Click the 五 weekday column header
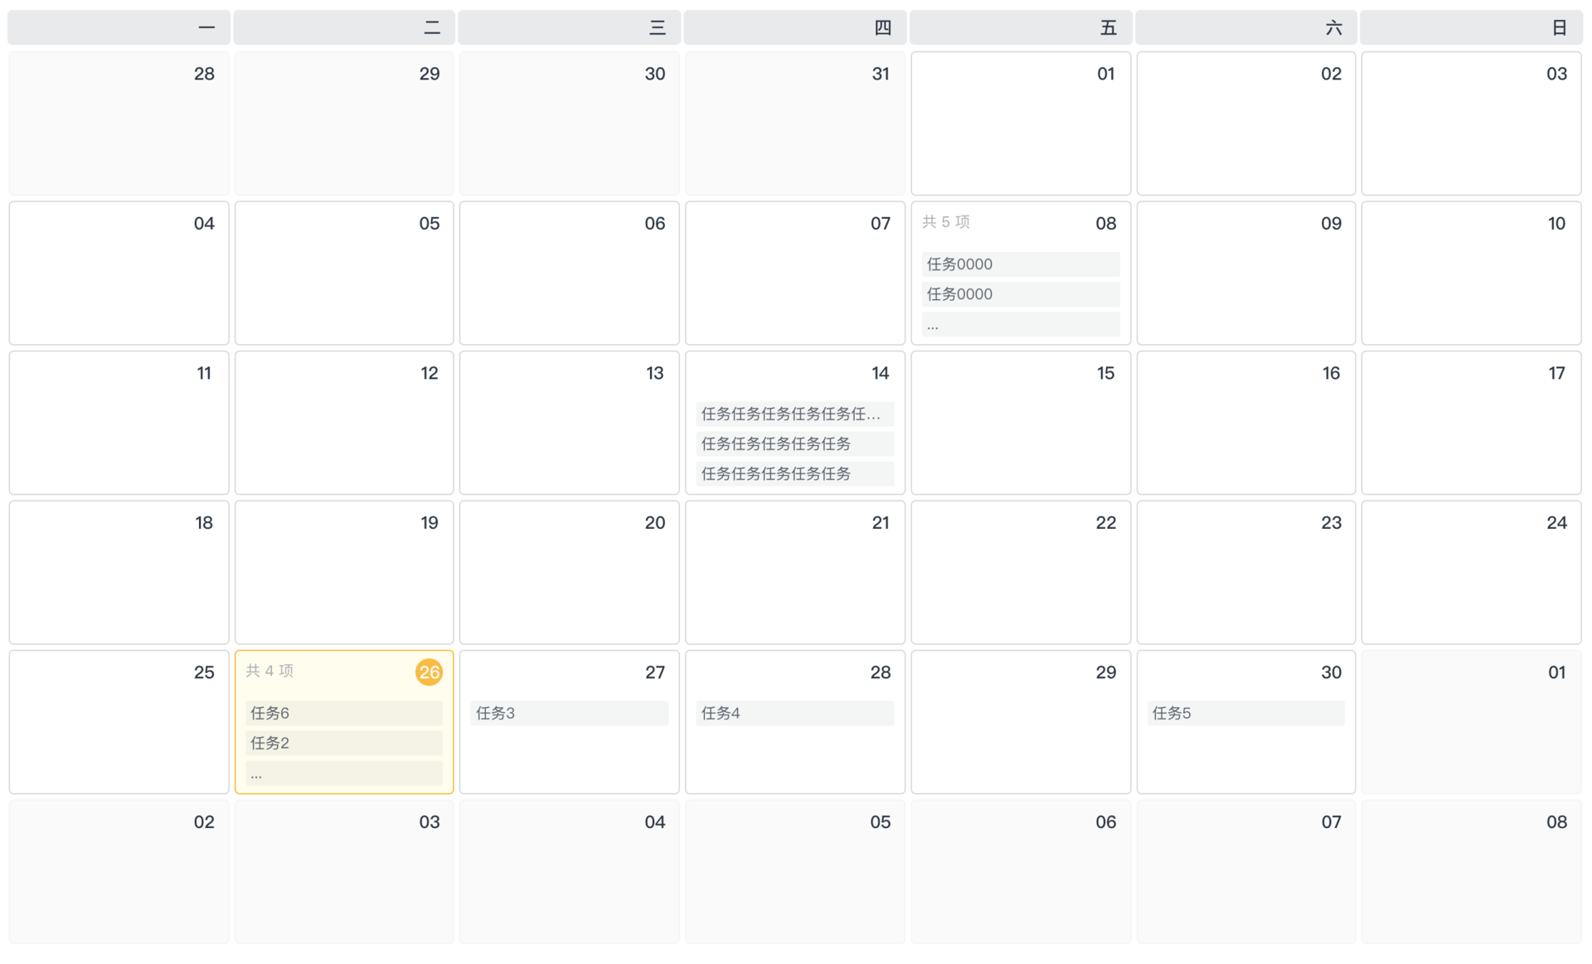Viewport: 1592px width, 964px height. click(1021, 27)
